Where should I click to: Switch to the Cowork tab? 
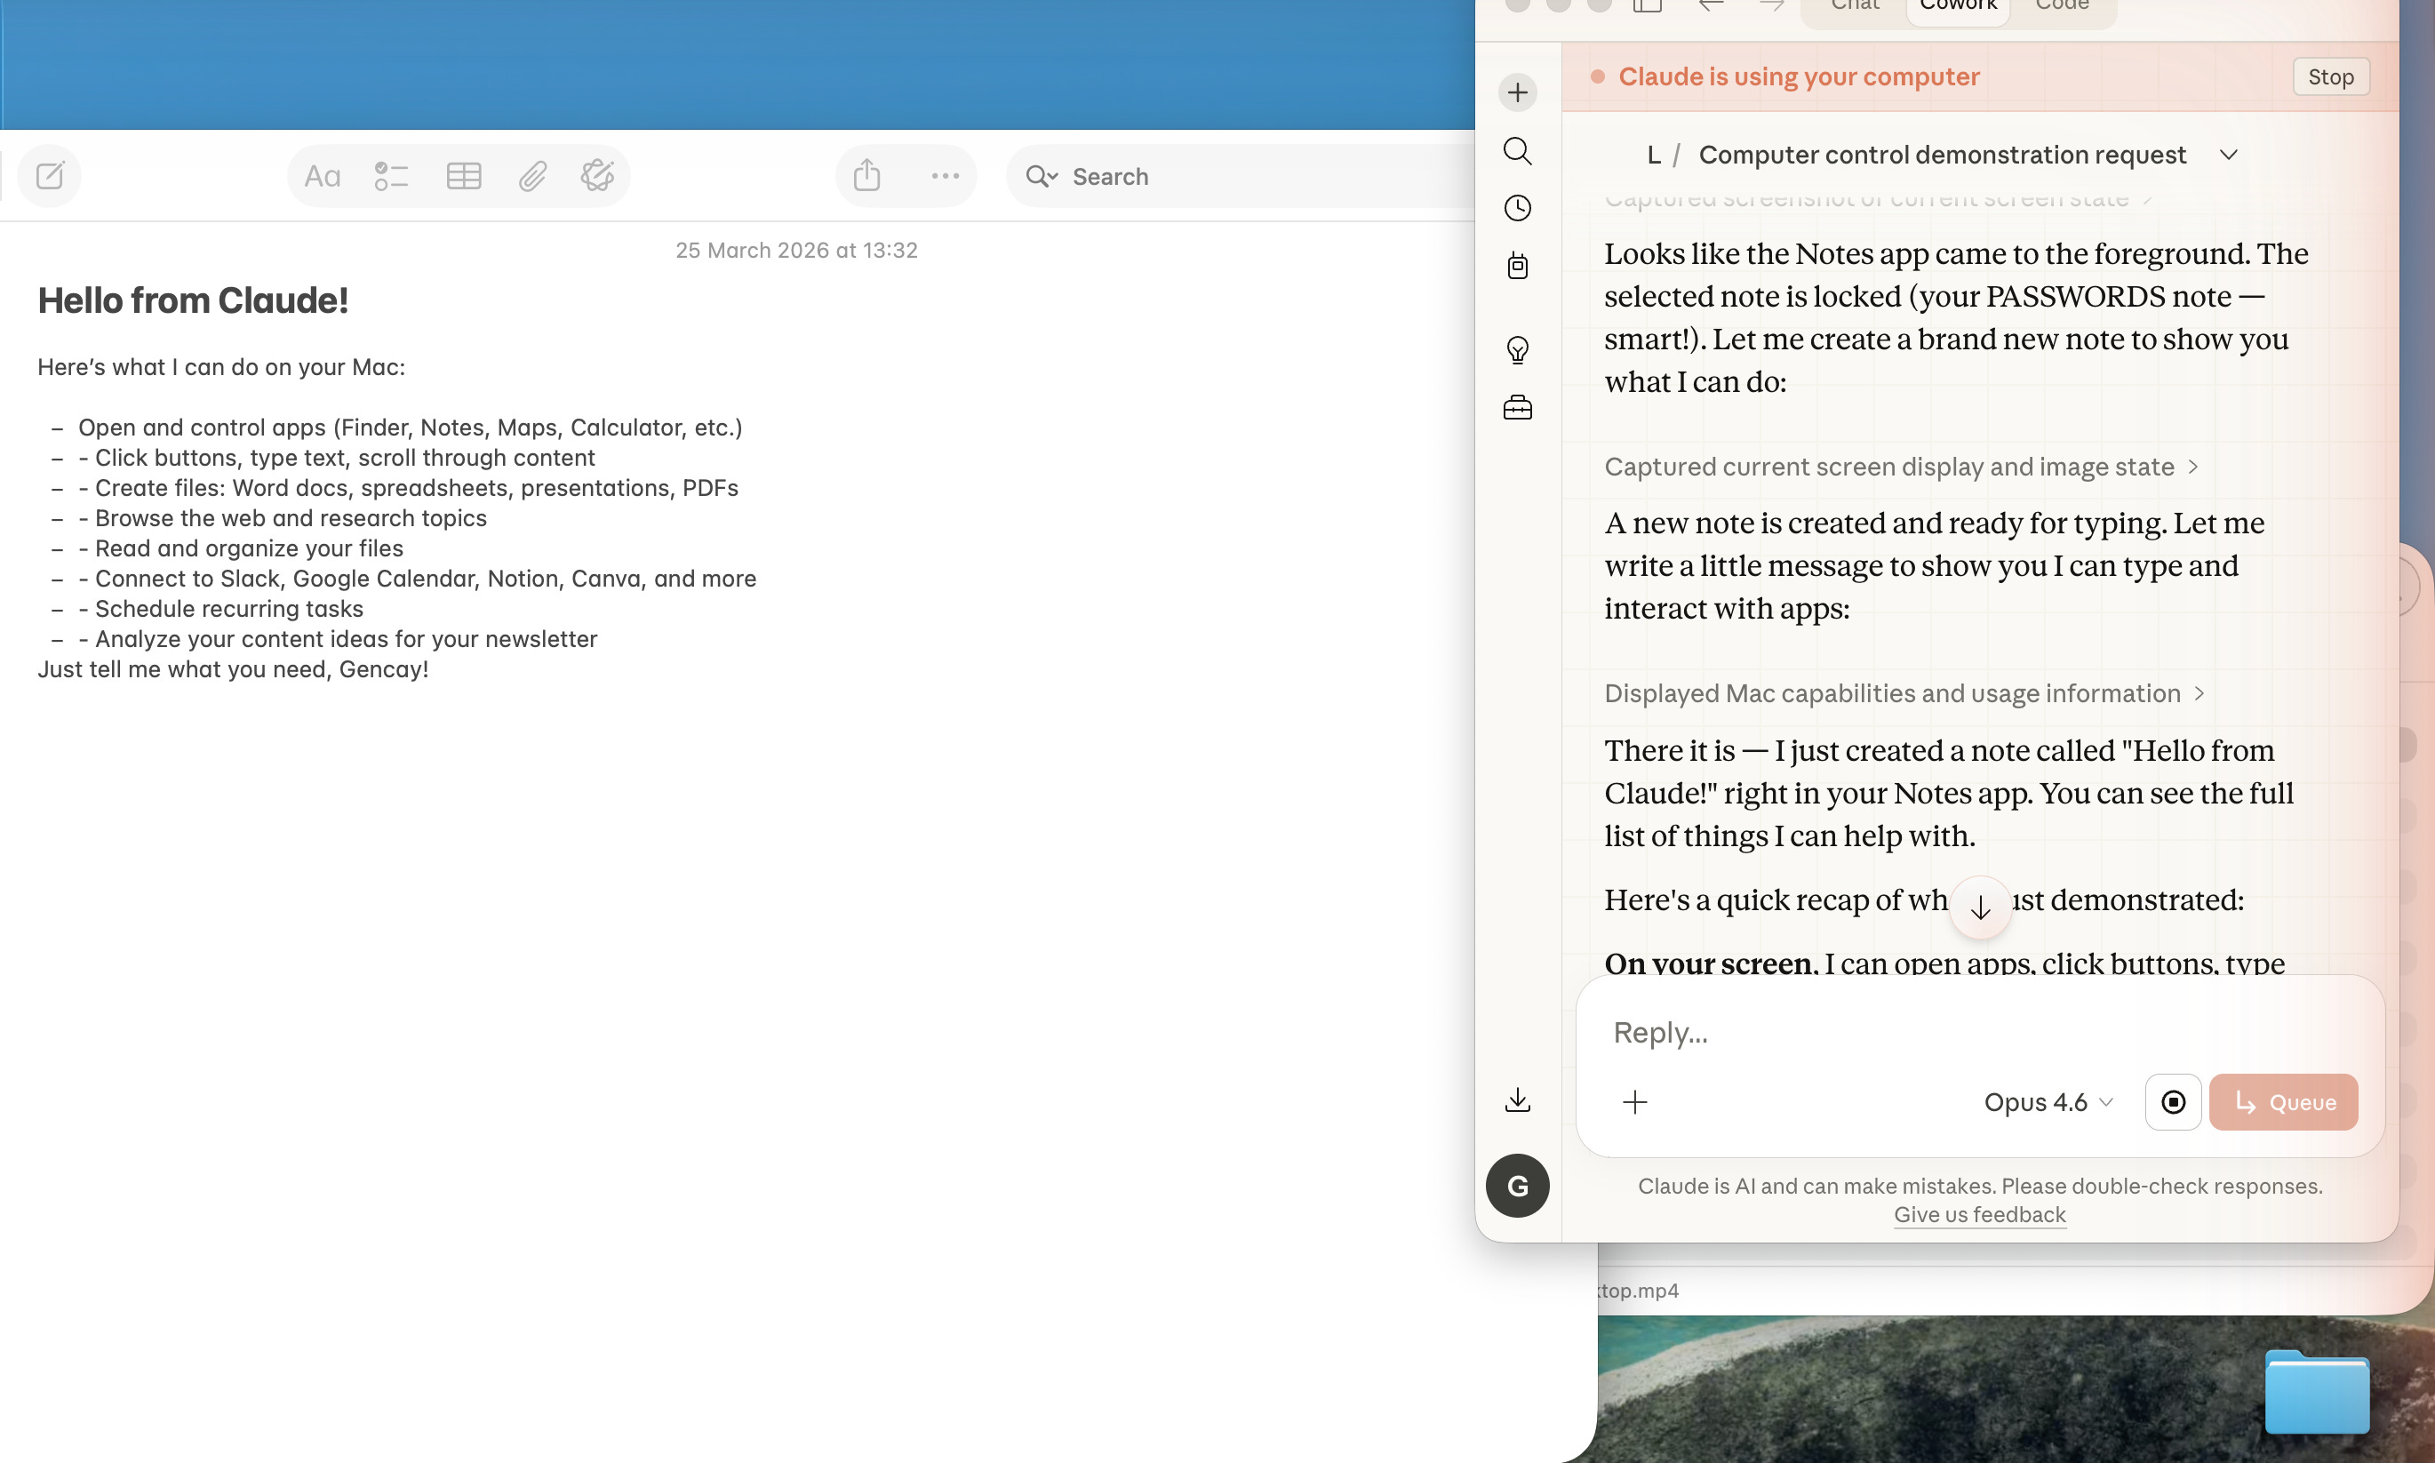coord(1957,6)
